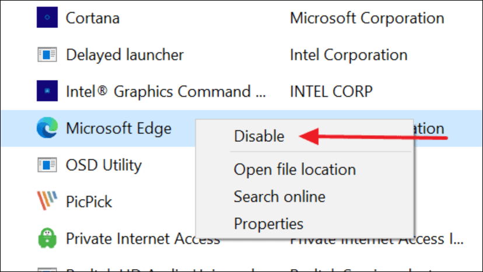483x272 pixels.
Task: Select the Intel Graphics Command icon
Action: (47, 91)
